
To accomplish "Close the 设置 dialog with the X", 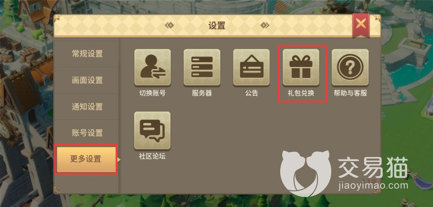I will 361,25.
